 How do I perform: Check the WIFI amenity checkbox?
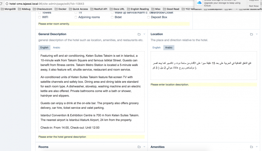[x=40, y=17]
